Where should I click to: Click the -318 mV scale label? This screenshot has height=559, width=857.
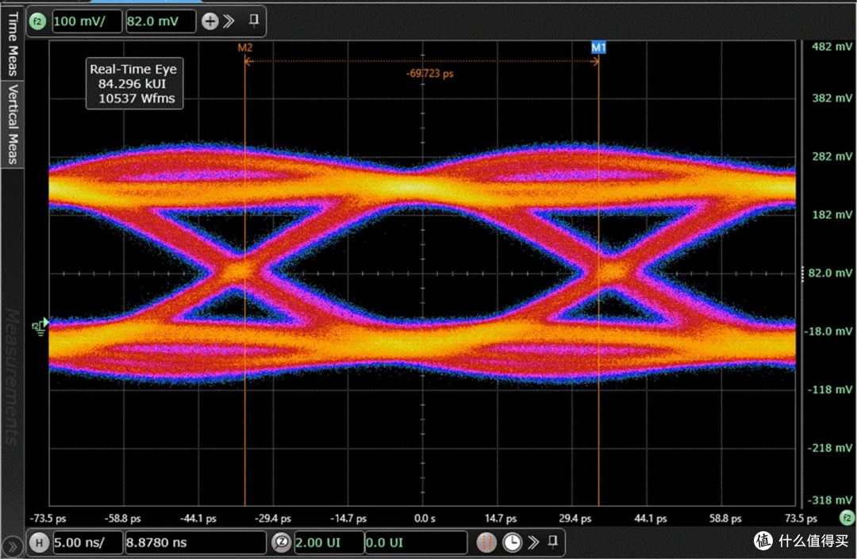point(829,500)
